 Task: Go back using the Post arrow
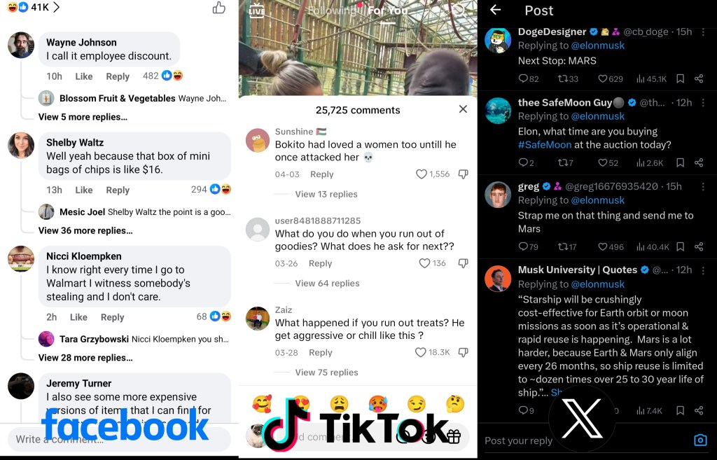(x=495, y=10)
